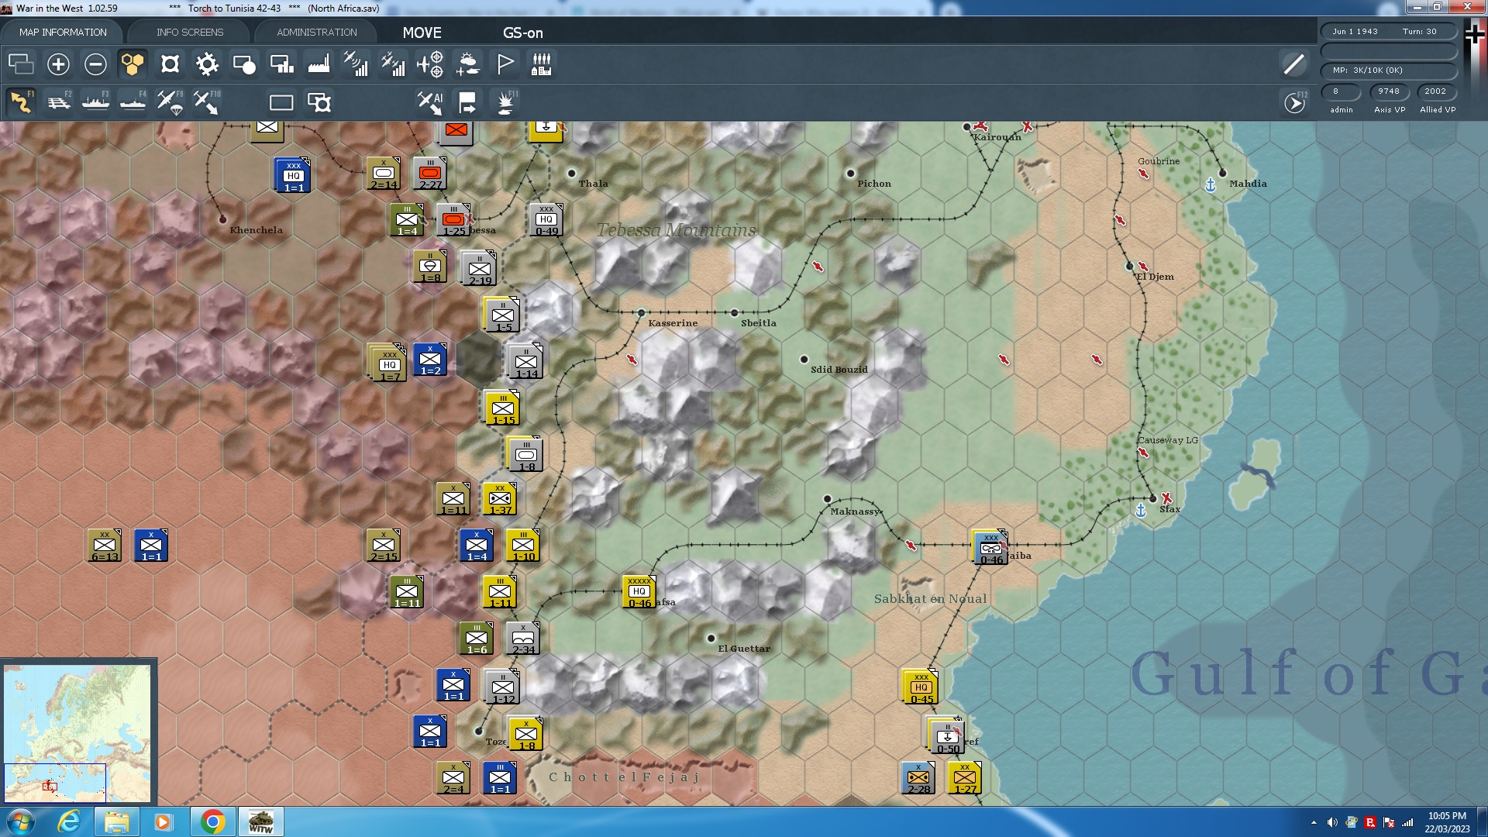
Task: Toggle the hex grid display
Action: pyautogui.click(x=133, y=64)
